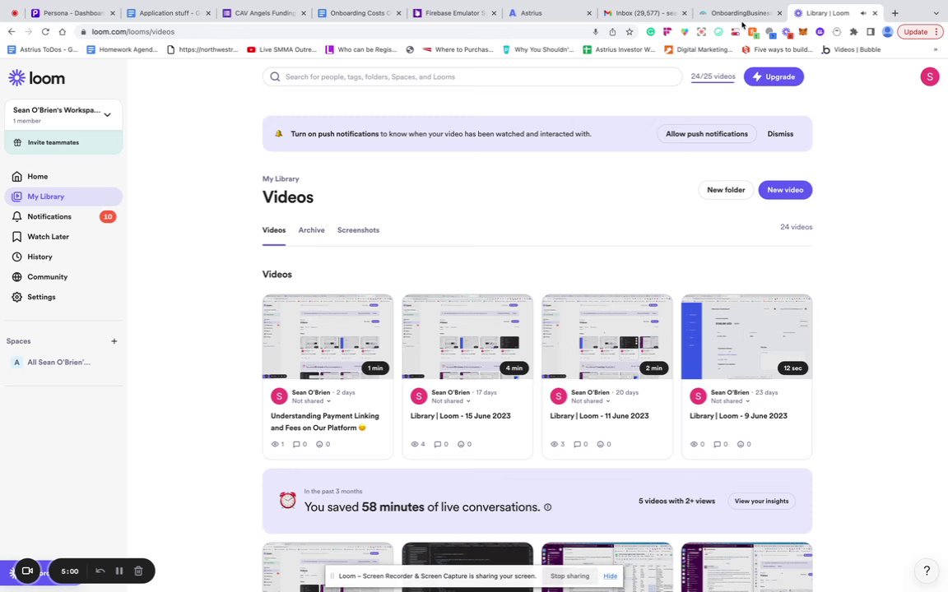Open browser extensions puzzle icon
This screenshot has height=592, width=948.
(853, 31)
